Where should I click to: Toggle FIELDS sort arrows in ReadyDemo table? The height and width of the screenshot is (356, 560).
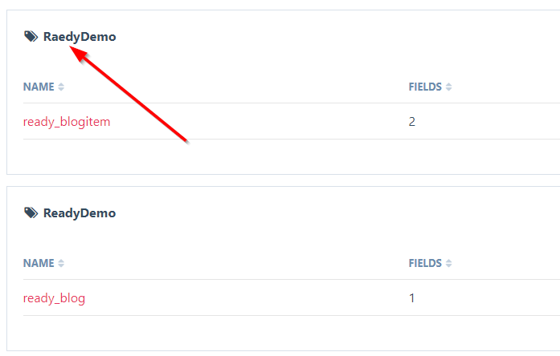[448, 263]
